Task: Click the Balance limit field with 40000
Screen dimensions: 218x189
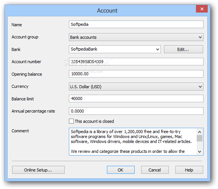Action: (x=136, y=98)
